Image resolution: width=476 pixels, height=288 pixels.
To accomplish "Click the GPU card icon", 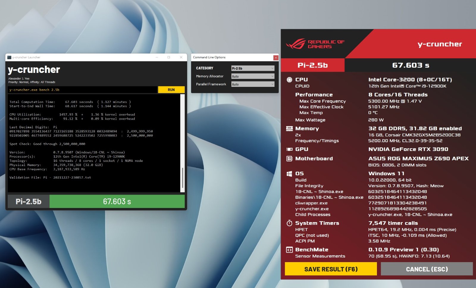I will click(289, 149).
